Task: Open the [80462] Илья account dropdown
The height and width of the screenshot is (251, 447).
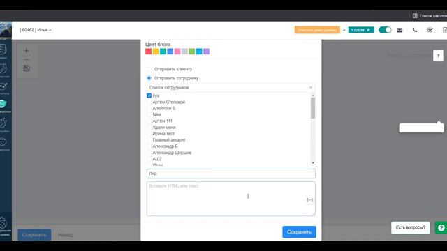Action: coord(36,30)
